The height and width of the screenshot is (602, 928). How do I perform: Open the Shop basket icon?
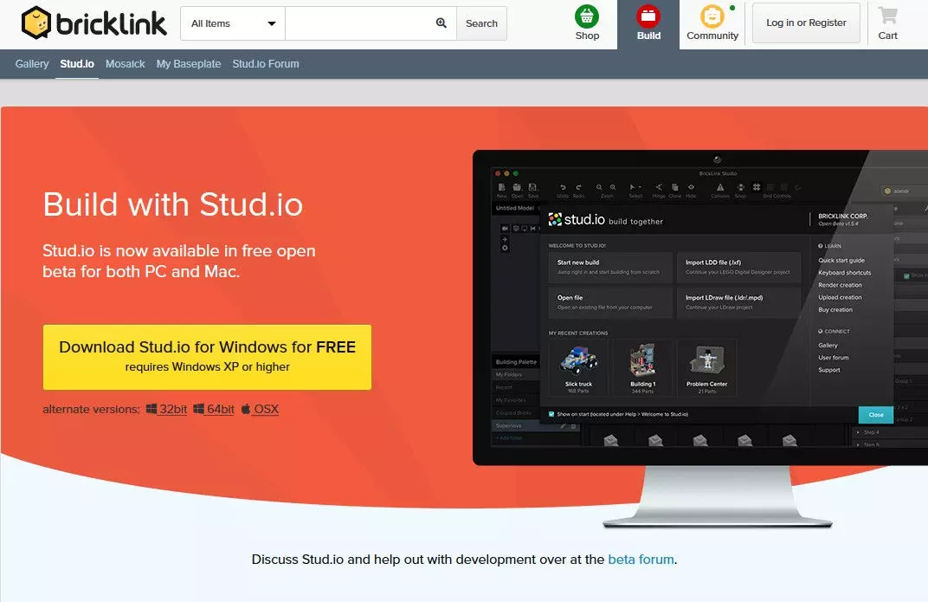pos(587,16)
